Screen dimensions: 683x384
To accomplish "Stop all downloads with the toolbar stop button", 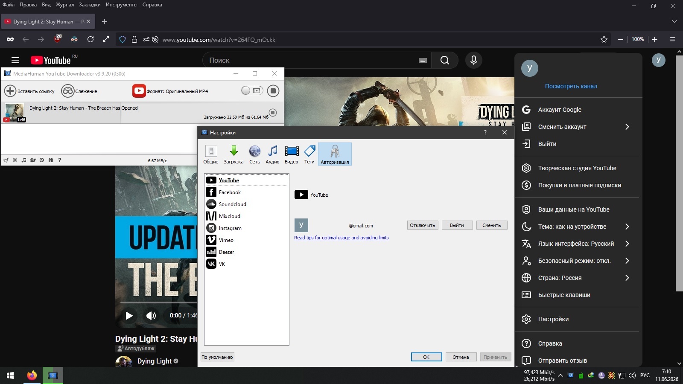I will point(273,91).
